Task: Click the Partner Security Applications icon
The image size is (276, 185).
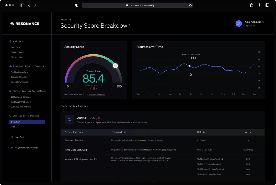Action: pos(10,91)
